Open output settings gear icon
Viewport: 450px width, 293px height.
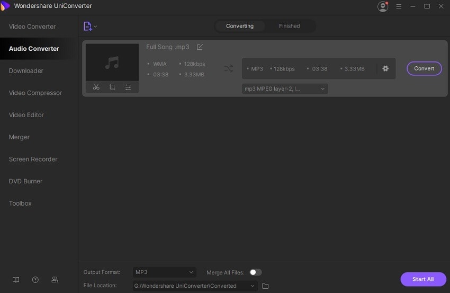click(x=385, y=68)
